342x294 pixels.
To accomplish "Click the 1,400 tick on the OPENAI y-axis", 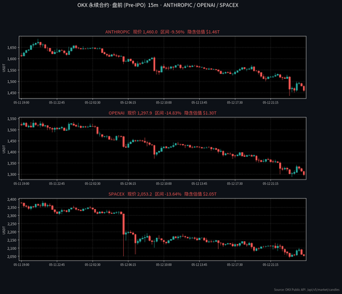I will [12, 152].
